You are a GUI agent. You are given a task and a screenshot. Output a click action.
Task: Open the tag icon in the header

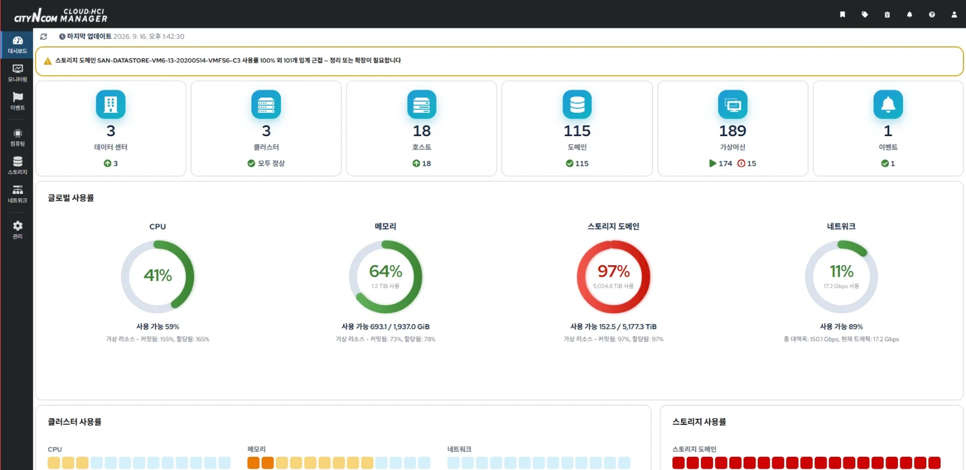865,14
